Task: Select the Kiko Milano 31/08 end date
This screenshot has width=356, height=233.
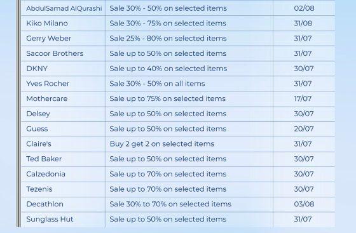Action: tap(303, 23)
